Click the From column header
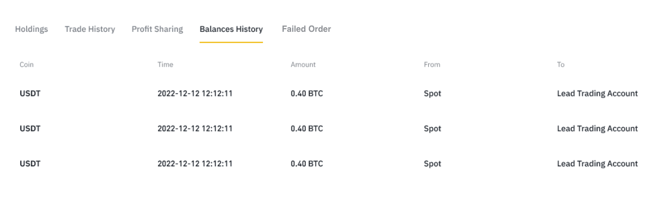The height and width of the screenshot is (207, 662). (x=432, y=65)
